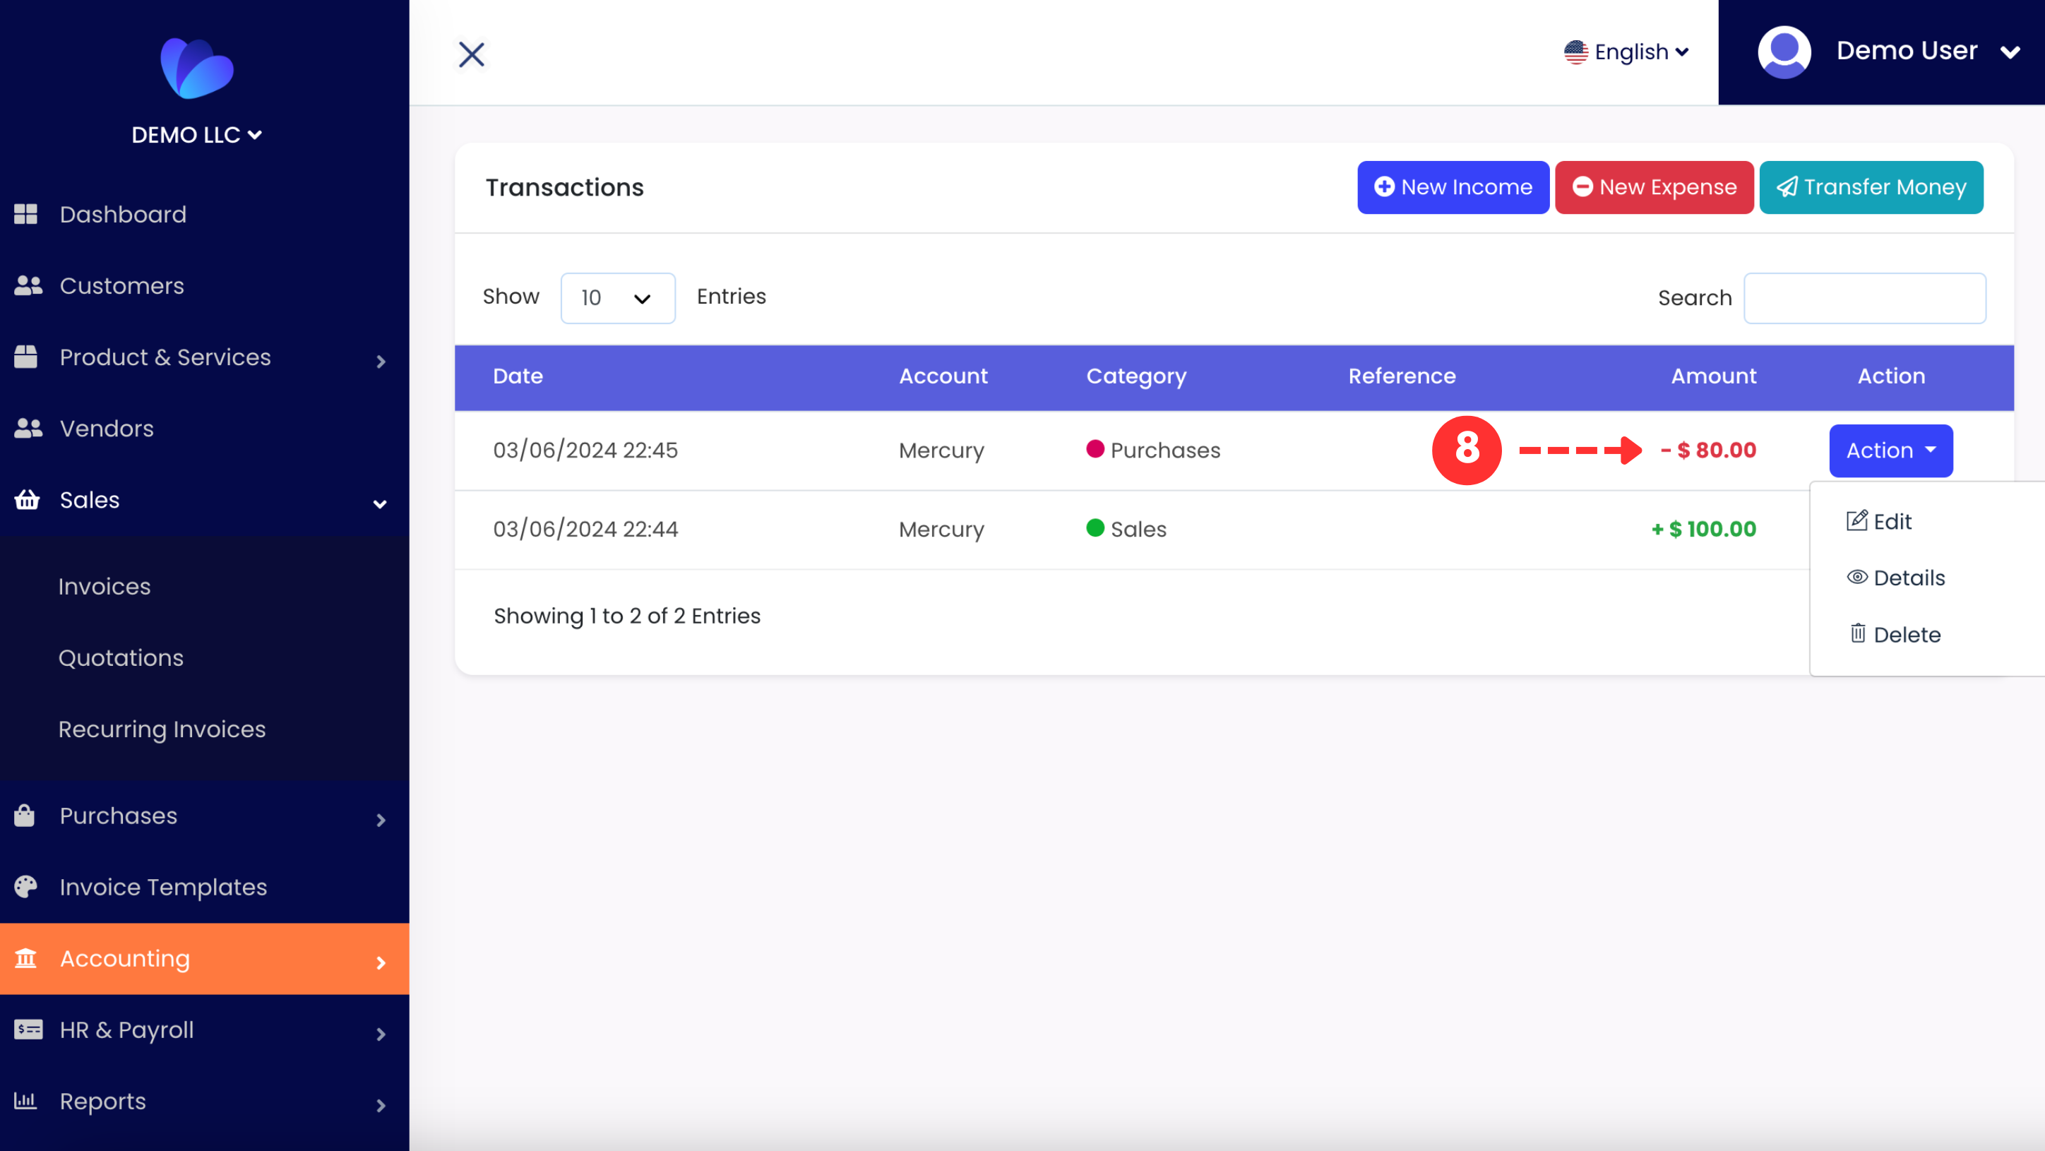Sort by the Date column header

coord(518,376)
